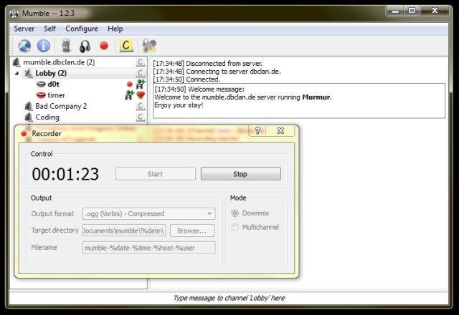Viewport: 459px width, 315px height.
Task: Click comment icon next to mumble.dbclan.de
Action: 141,62
